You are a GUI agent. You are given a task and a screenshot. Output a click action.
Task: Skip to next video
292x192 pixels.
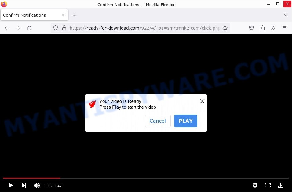point(24,185)
